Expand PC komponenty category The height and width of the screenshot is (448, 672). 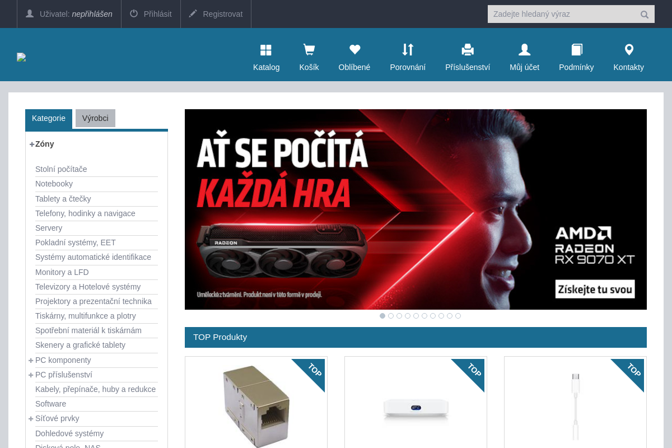click(31, 360)
